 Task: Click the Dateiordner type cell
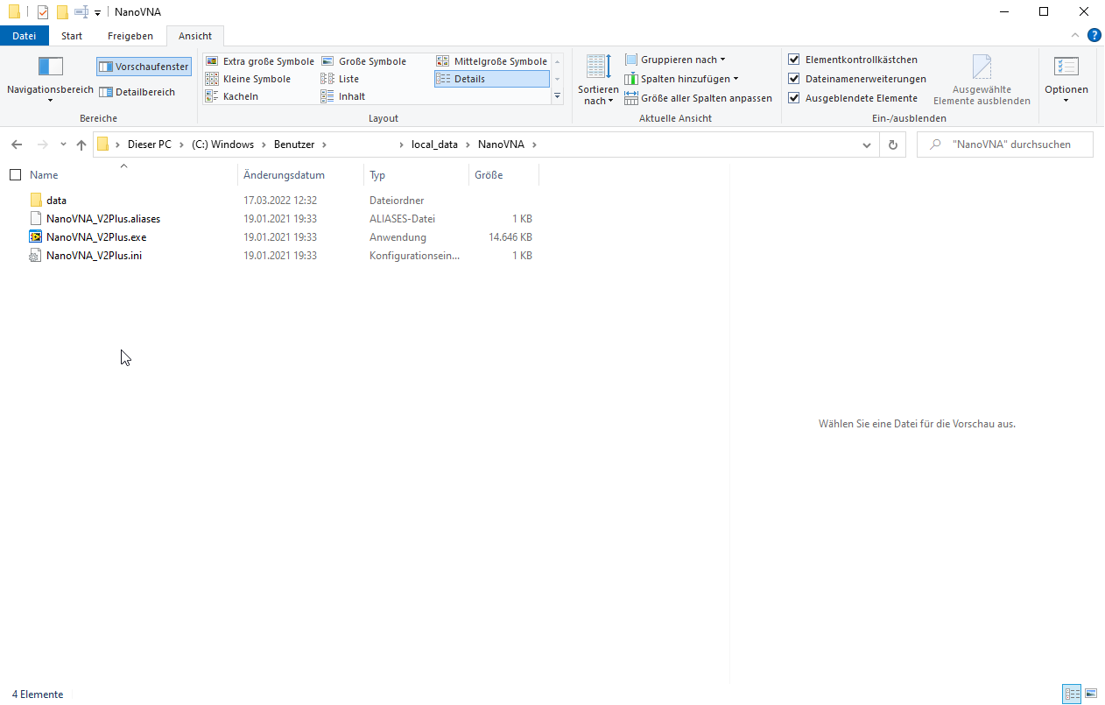[x=396, y=201]
